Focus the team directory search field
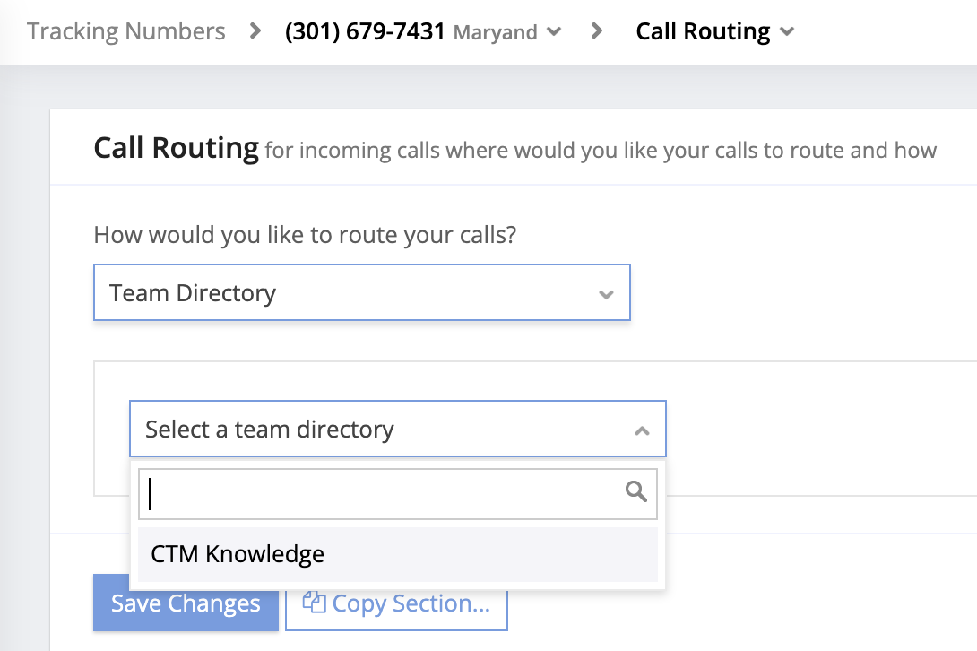The image size is (977, 651). pyautogui.click(x=381, y=493)
